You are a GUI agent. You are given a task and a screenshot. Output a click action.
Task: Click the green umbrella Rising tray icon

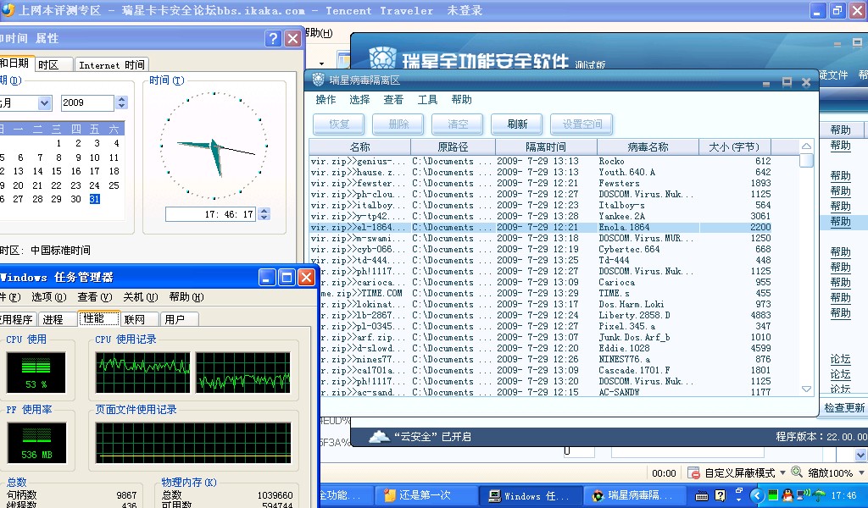pos(818,495)
